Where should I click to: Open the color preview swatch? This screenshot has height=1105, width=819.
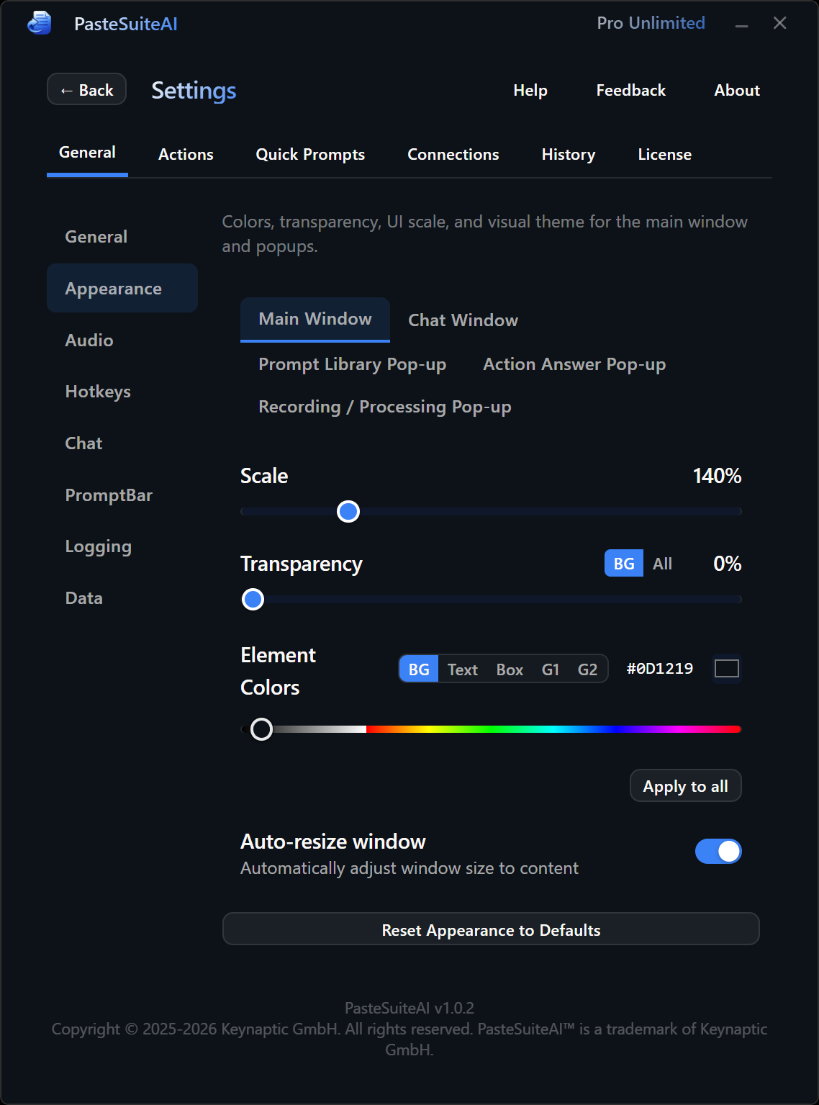(727, 669)
